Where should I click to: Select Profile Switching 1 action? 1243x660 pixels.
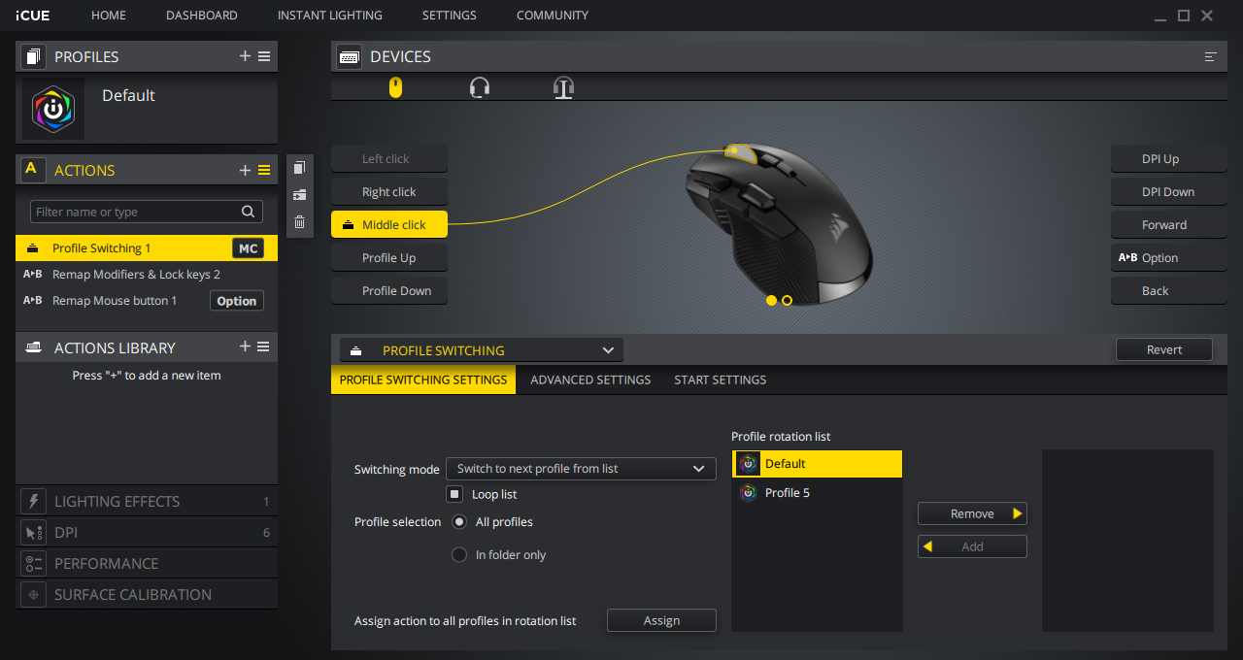147,248
